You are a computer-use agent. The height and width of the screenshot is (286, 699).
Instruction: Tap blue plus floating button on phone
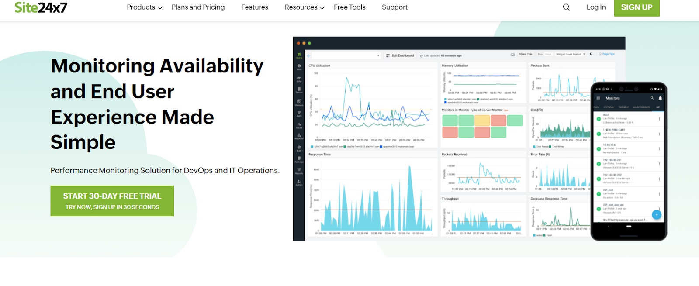click(x=657, y=215)
